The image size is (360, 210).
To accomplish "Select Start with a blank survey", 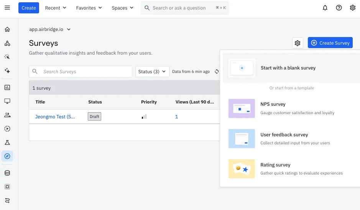I will point(291,68).
